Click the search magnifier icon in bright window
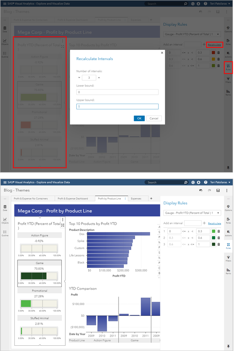 point(186,182)
